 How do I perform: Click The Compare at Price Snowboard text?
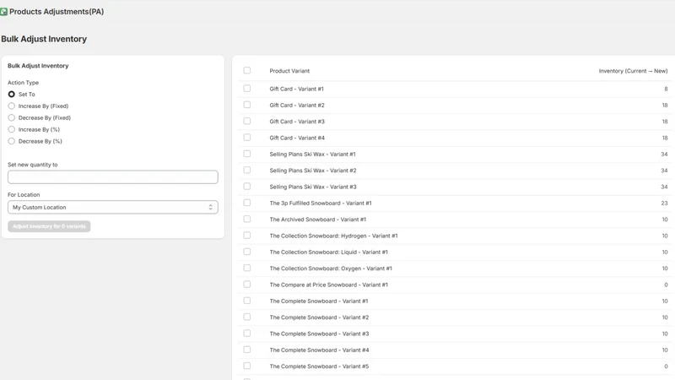pyautogui.click(x=328, y=285)
